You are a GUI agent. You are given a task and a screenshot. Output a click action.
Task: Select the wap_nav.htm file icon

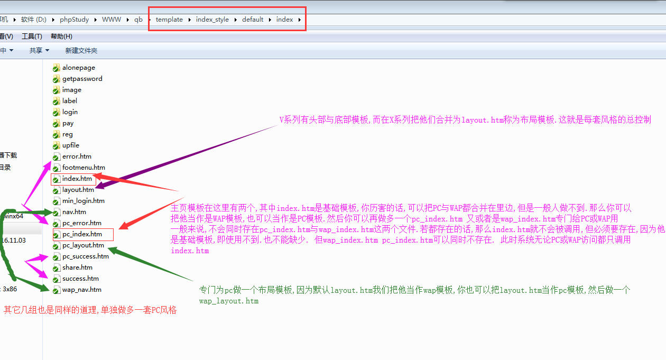[x=56, y=289]
